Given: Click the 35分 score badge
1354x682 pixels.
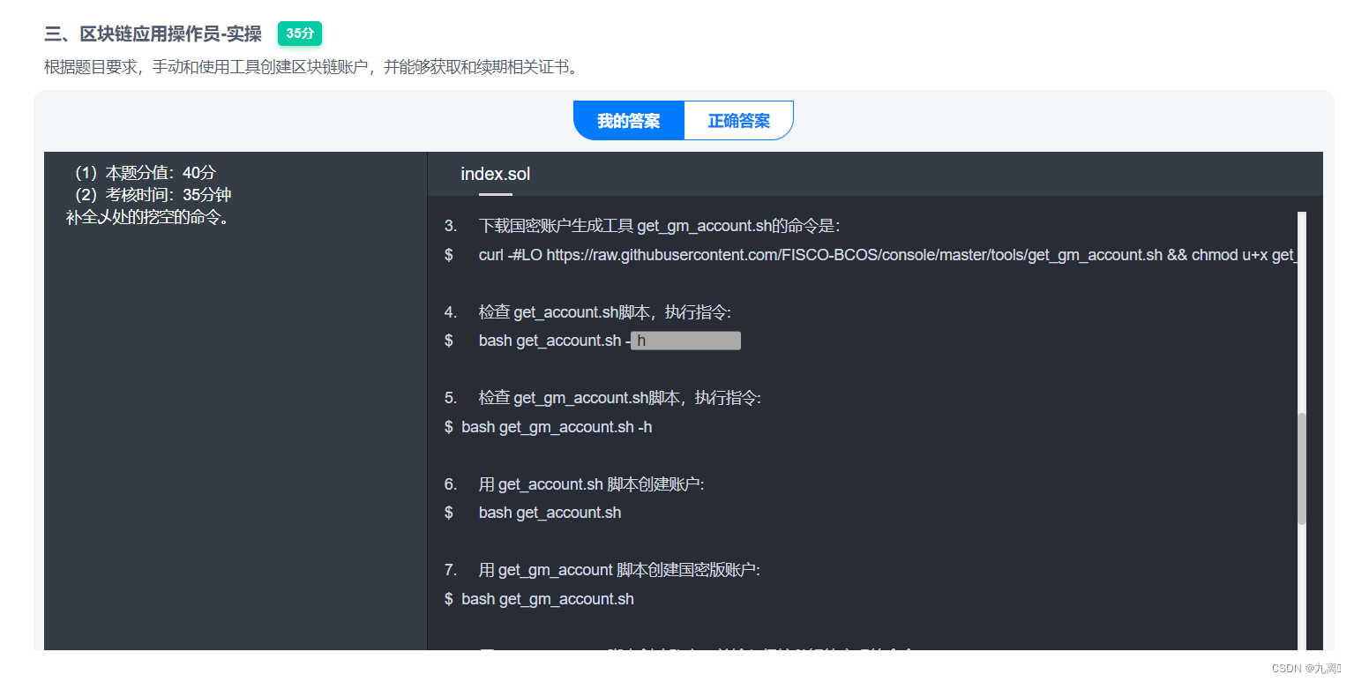Looking at the screenshot, I should click(x=300, y=34).
